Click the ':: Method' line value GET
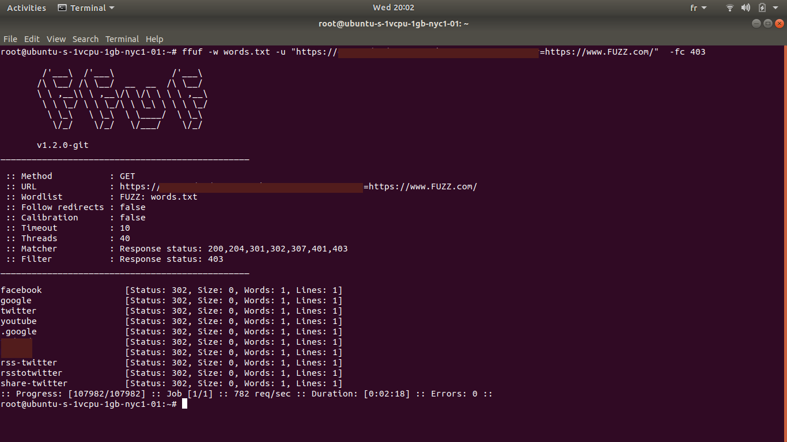Viewport: 787px width, 442px height. point(127,176)
